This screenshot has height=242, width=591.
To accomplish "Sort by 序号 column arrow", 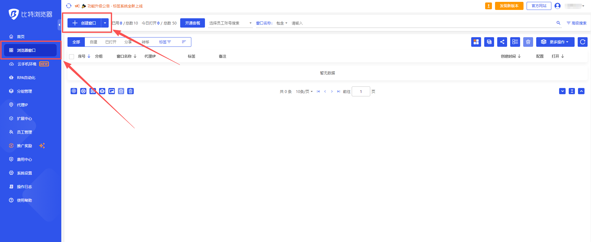I will pos(89,56).
